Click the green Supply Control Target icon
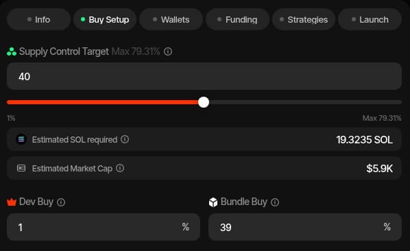The height and width of the screenshot is (251, 410). (12, 51)
